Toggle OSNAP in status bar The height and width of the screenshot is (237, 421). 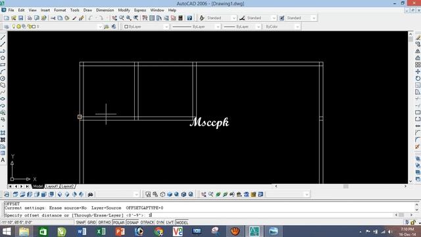[x=132, y=223]
